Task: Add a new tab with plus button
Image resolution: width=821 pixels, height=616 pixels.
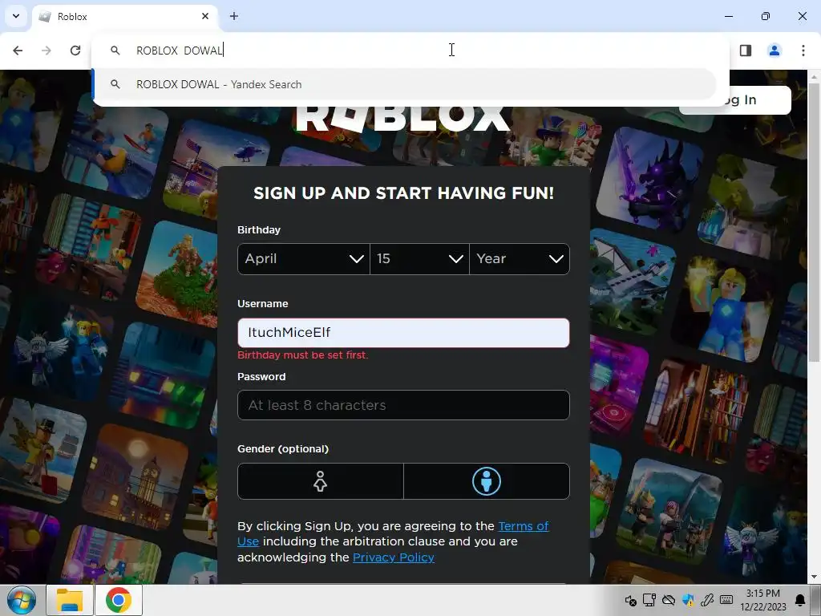Action: tap(234, 16)
